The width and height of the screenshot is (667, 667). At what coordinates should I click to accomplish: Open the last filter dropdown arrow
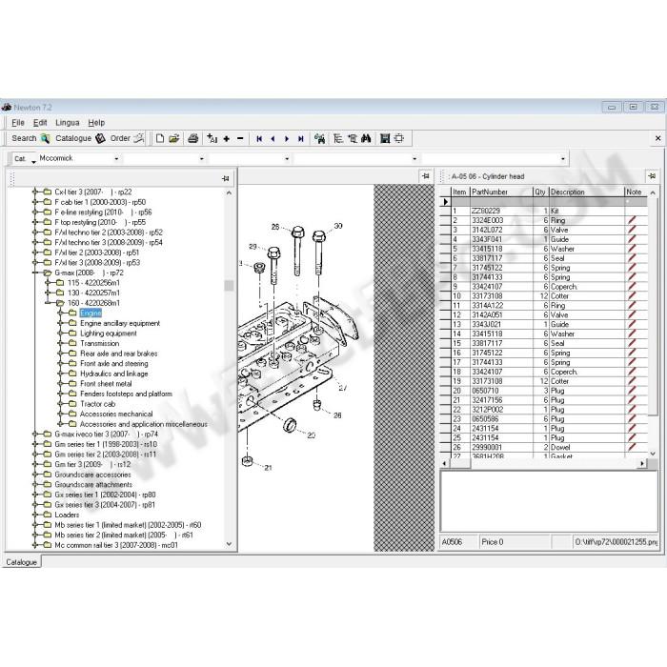[x=563, y=159]
